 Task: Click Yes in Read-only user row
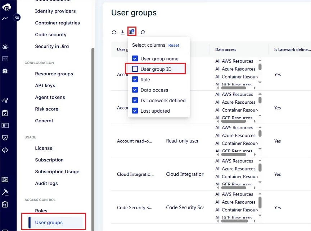(278, 141)
